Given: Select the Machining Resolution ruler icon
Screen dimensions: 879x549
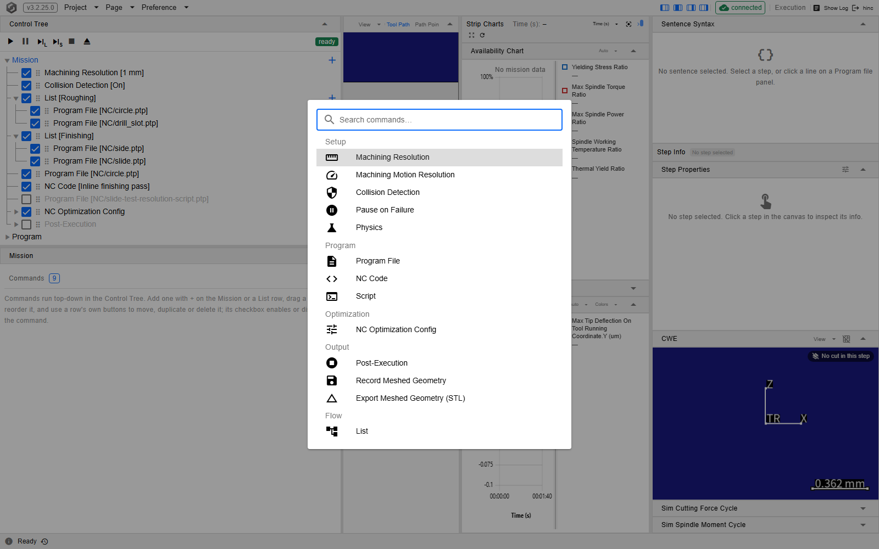Looking at the screenshot, I should (332, 158).
